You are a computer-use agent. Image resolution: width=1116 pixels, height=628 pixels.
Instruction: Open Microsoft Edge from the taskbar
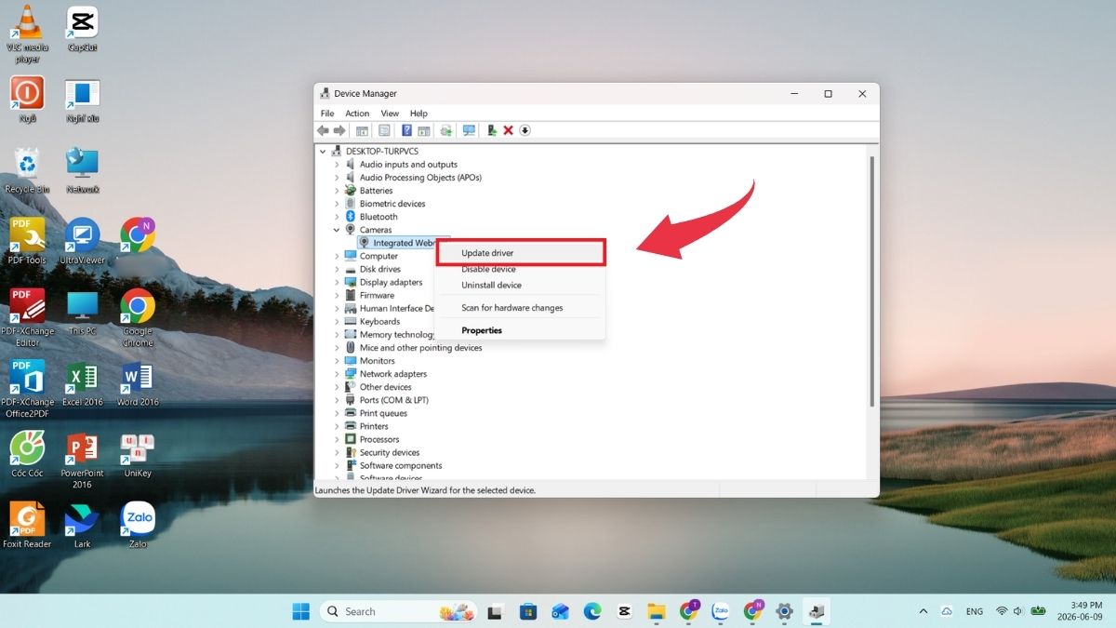592,611
